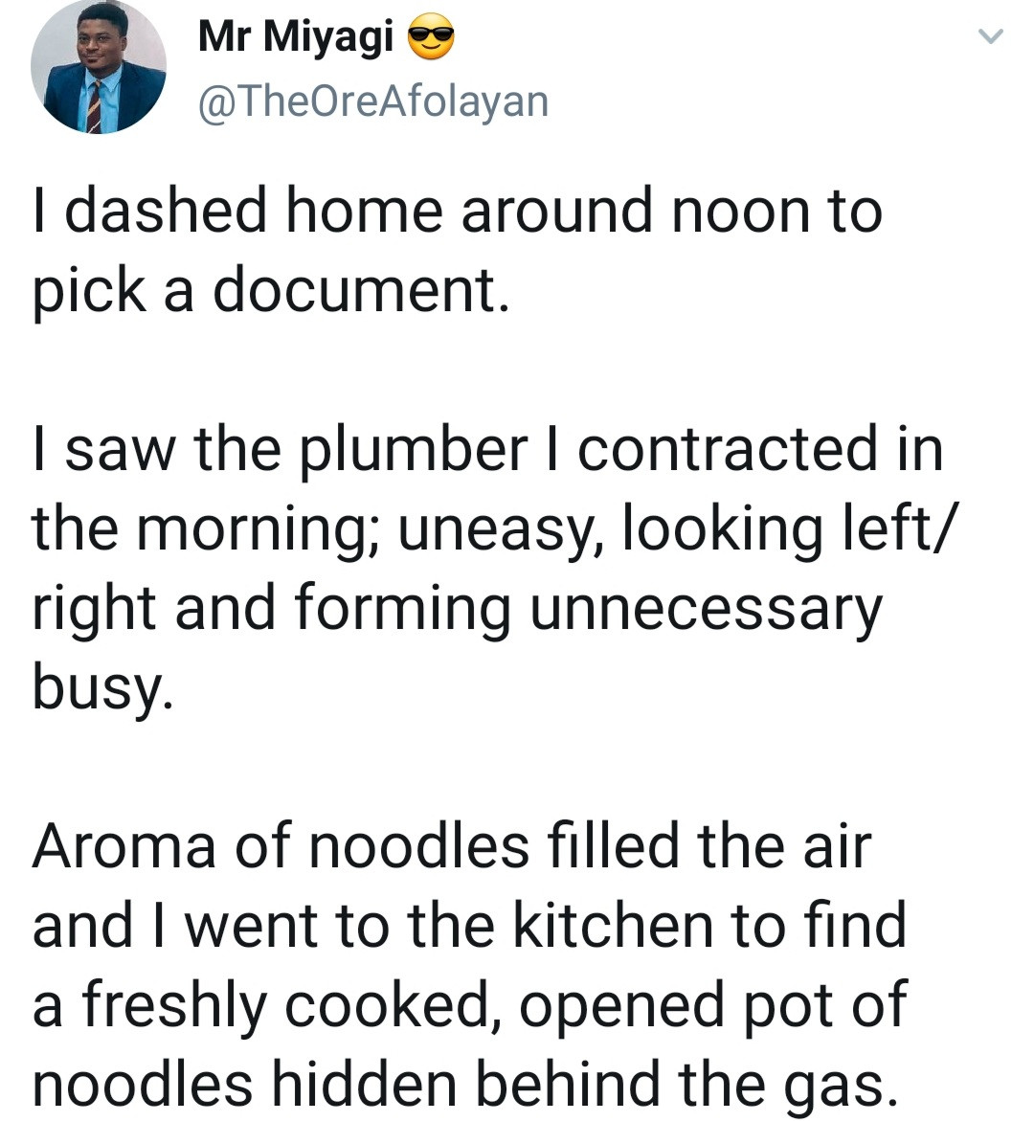Screen dimensions: 1034x1121
Task: Click the line "I dashed home around noon to"
Action: 457,211
